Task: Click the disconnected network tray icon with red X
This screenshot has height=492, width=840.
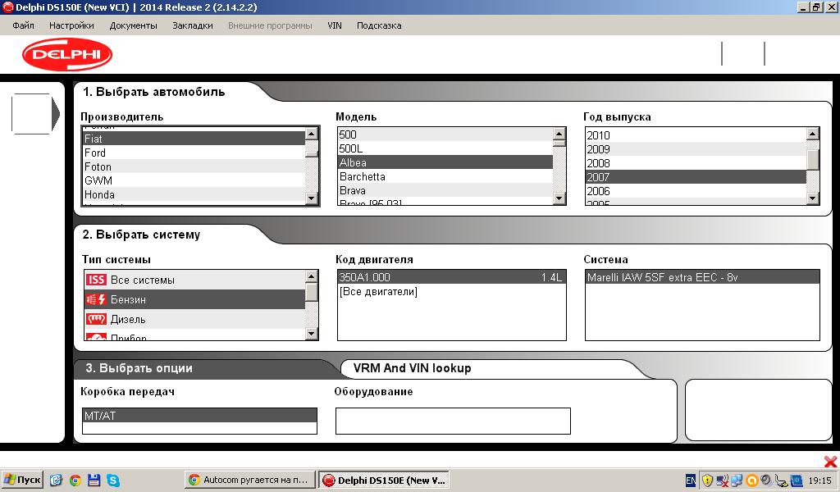Action: click(x=722, y=481)
